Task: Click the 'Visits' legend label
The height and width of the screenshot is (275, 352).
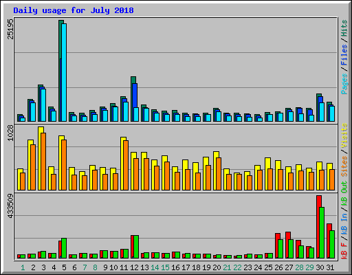Action: pos(344,136)
